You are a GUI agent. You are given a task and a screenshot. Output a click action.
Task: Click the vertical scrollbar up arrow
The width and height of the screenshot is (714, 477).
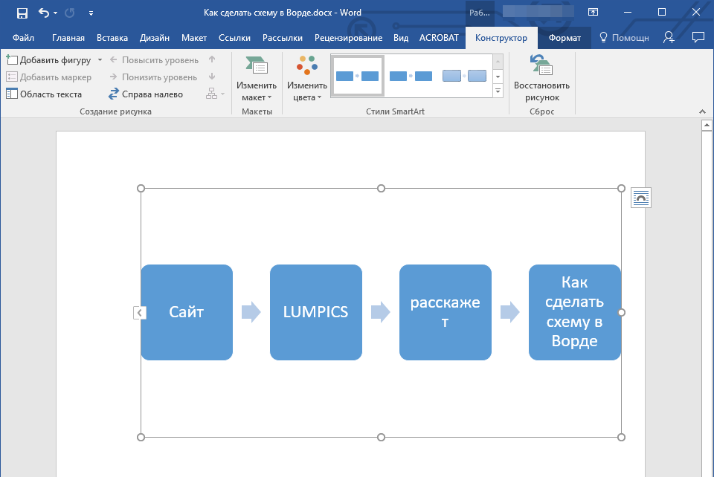click(707, 125)
